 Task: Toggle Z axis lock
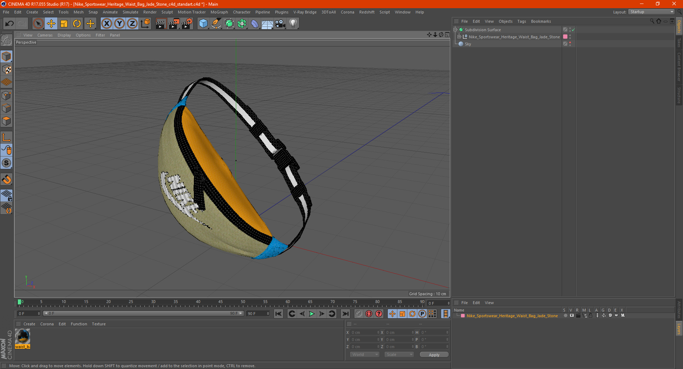pos(132,24)
